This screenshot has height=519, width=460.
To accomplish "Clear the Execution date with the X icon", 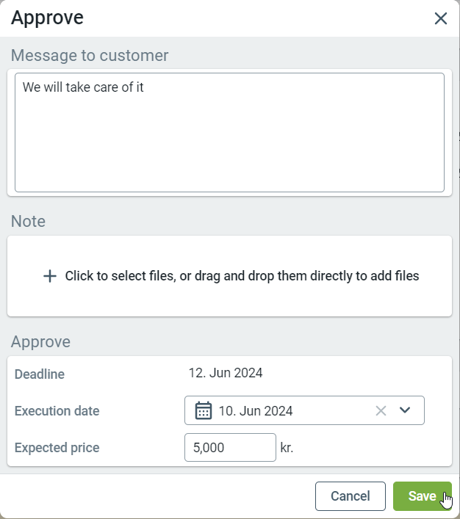I will [x=381, y=410].
